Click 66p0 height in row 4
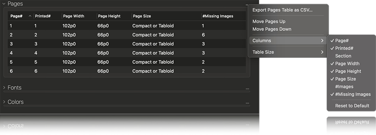376x135 pixels. coord(103,53)
